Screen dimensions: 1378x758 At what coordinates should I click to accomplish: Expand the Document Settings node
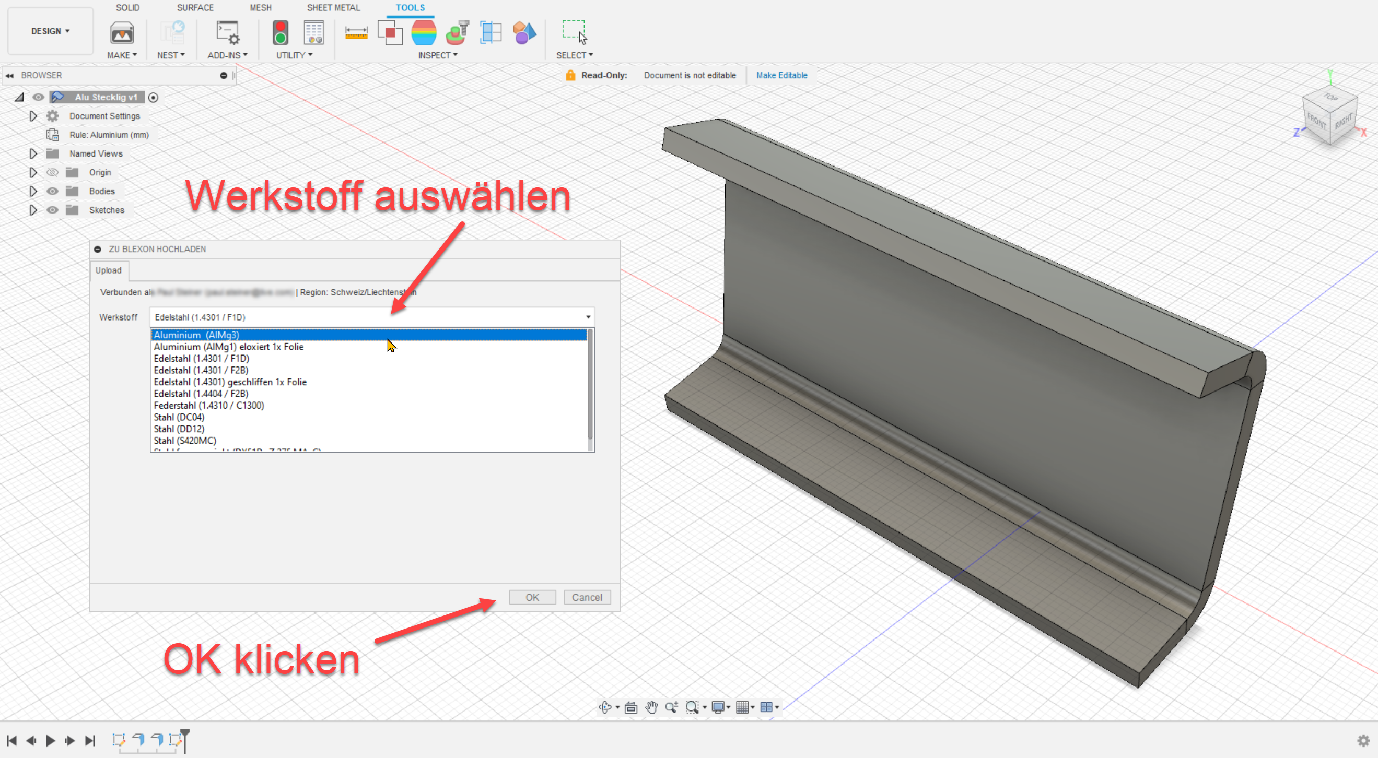[x=33, y=116]
